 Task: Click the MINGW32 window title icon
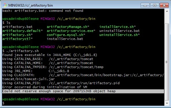click(5, 5)
